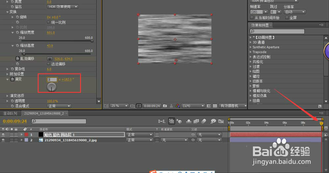
Task: Select the 21290934_131845619000_2 timeline tab
Action: click(44, 113)
